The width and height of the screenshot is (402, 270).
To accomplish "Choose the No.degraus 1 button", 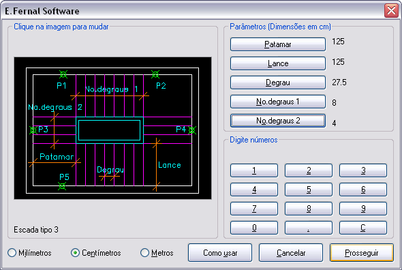I will coord(278,102).
